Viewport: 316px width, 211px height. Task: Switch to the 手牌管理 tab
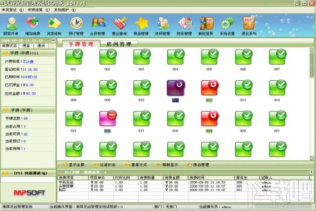point(81,44)
